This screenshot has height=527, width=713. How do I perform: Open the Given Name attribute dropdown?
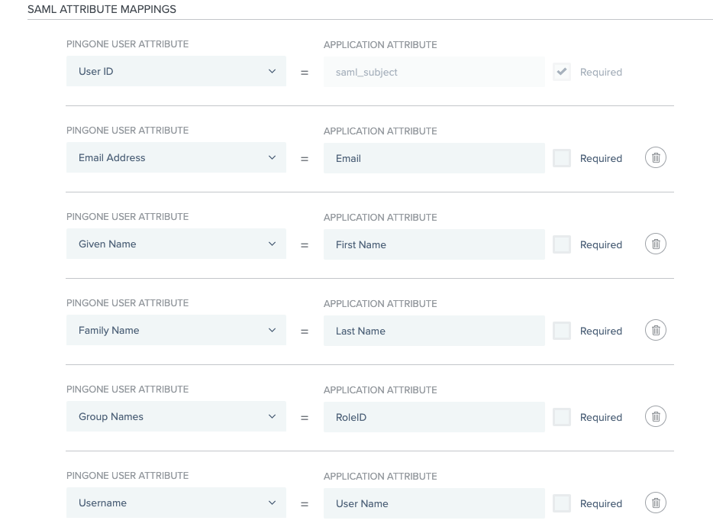click(x=176, y=244)
